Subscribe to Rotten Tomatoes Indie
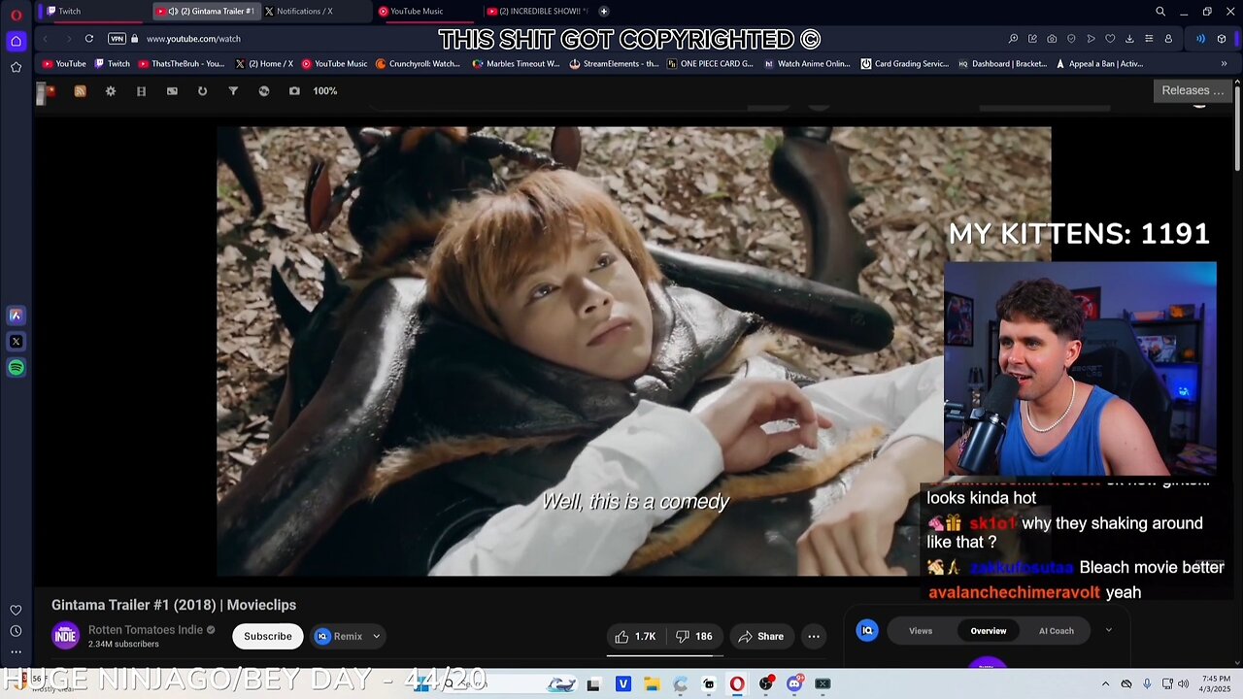Screen dimensions: 1243x699 click(267, 637)
